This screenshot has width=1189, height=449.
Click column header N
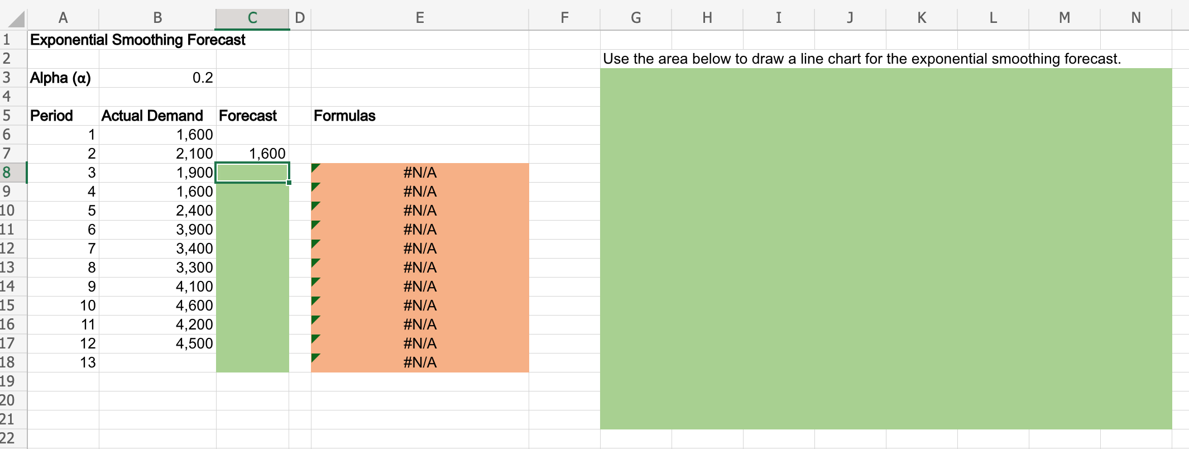click(1135, 17)
